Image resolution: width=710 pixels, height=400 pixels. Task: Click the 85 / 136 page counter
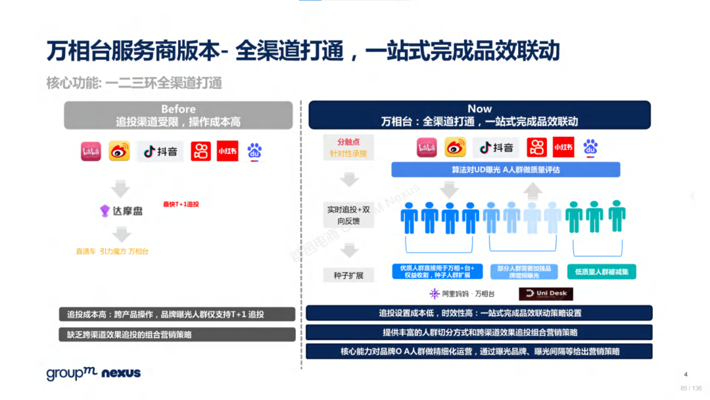[x=691, y=388]
